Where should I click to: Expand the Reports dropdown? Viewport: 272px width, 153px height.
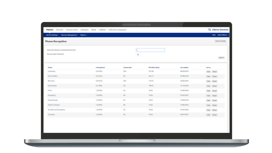tap(83, 35)
